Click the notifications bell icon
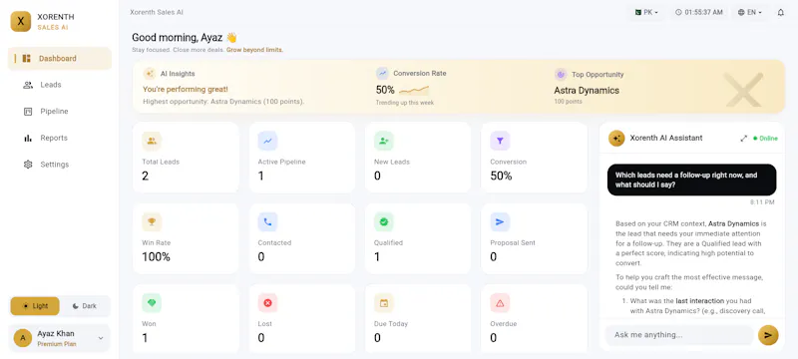798x359 pixels. (781, 12)
